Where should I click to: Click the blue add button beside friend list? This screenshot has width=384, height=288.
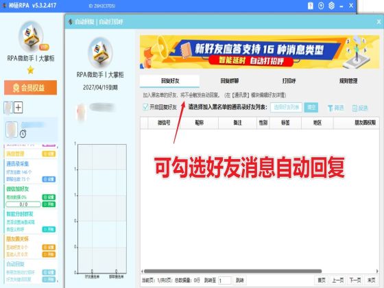pyautogui.click(x=311, y=107)
